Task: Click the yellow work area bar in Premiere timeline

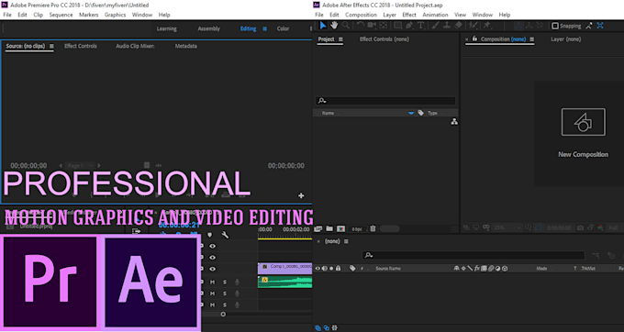Action: [x=285, y=238]
